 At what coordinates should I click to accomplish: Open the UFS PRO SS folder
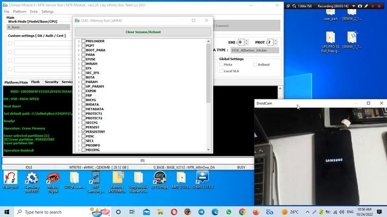click(x=331, y=42)
